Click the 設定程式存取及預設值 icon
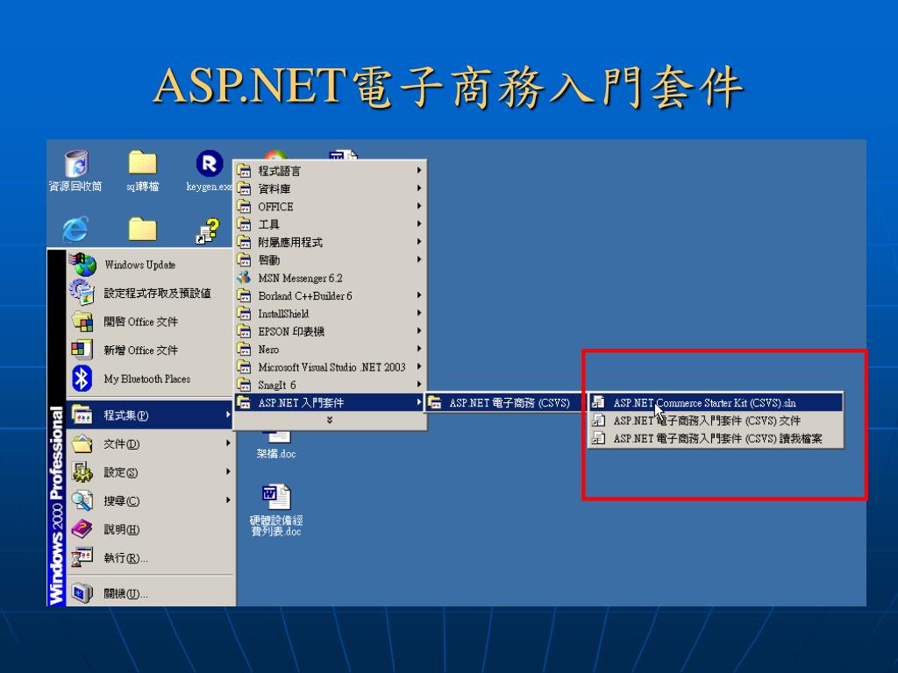Image resolution: width=898 pixels, height=673 pixels. pos(82,293)
